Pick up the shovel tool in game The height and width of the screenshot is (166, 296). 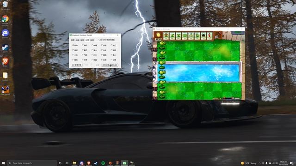218,35
